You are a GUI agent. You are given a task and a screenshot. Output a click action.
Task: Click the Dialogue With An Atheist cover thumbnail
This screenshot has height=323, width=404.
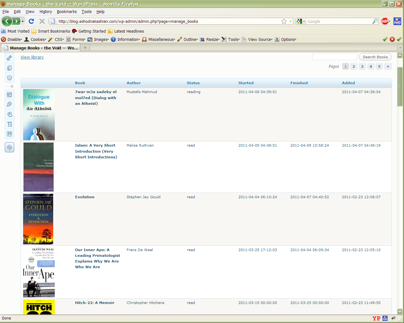pyautogui.click(x=39, y=115)
